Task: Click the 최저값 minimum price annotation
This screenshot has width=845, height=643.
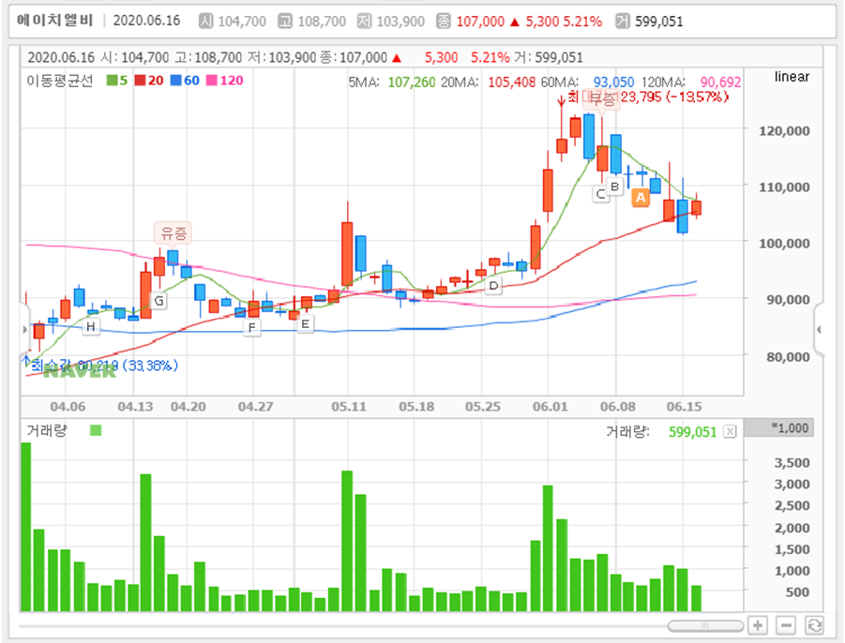Action: click(104, 366)
